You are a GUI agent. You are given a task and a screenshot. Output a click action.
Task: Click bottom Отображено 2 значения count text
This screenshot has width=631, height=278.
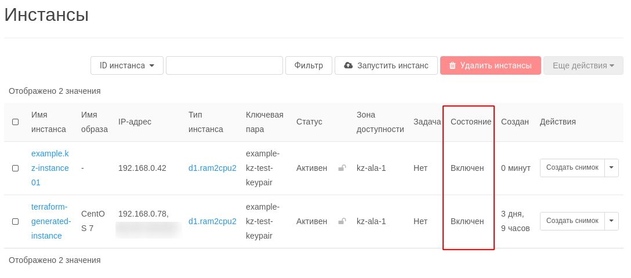coord(55,260)
